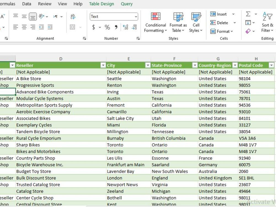The image size is (276, 207).
Task: Align text right
Action: 33,27
